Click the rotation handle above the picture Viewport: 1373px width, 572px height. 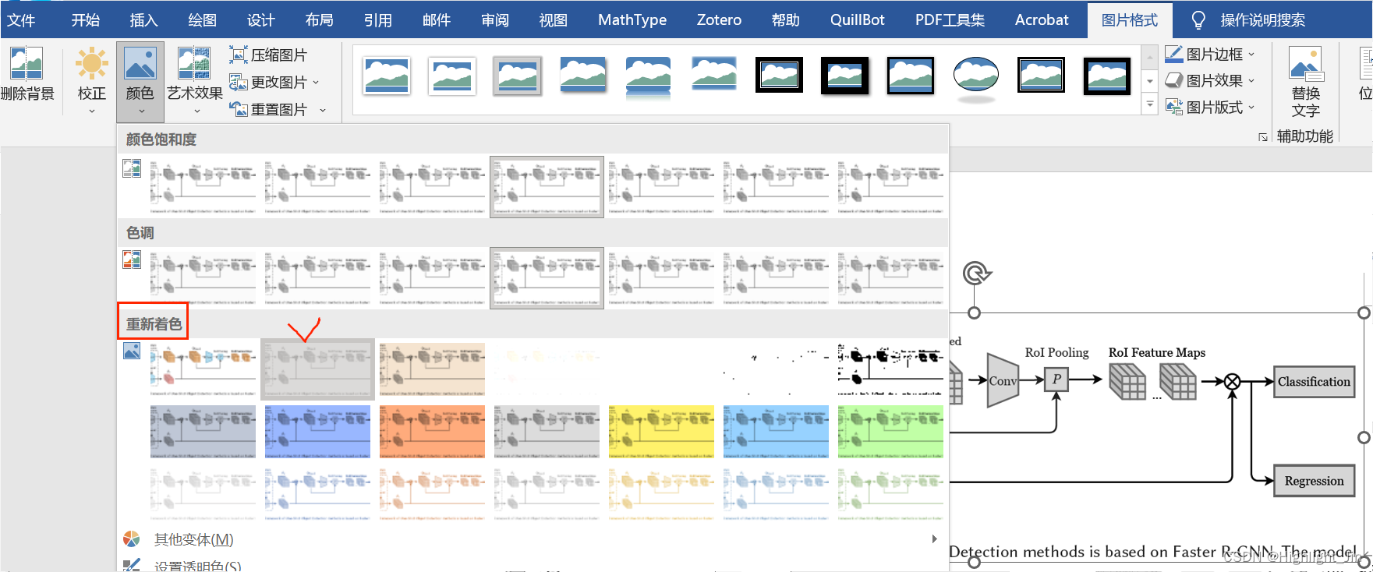click(x=975, y=273)
